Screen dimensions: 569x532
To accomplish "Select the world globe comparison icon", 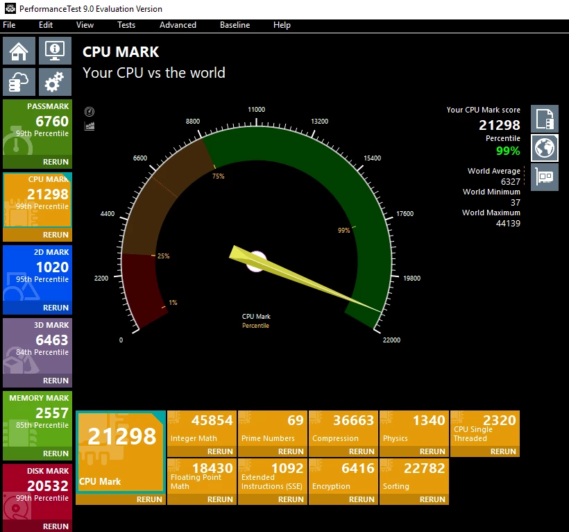I will click(544, 148).
